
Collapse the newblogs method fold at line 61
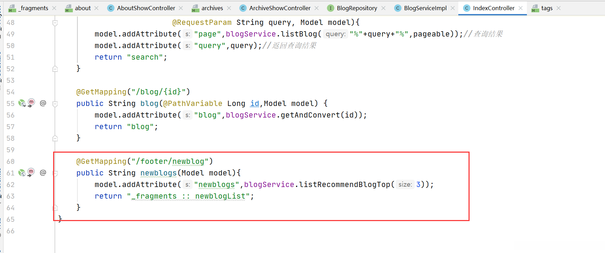pyautogui.click(x=55, y=173)
